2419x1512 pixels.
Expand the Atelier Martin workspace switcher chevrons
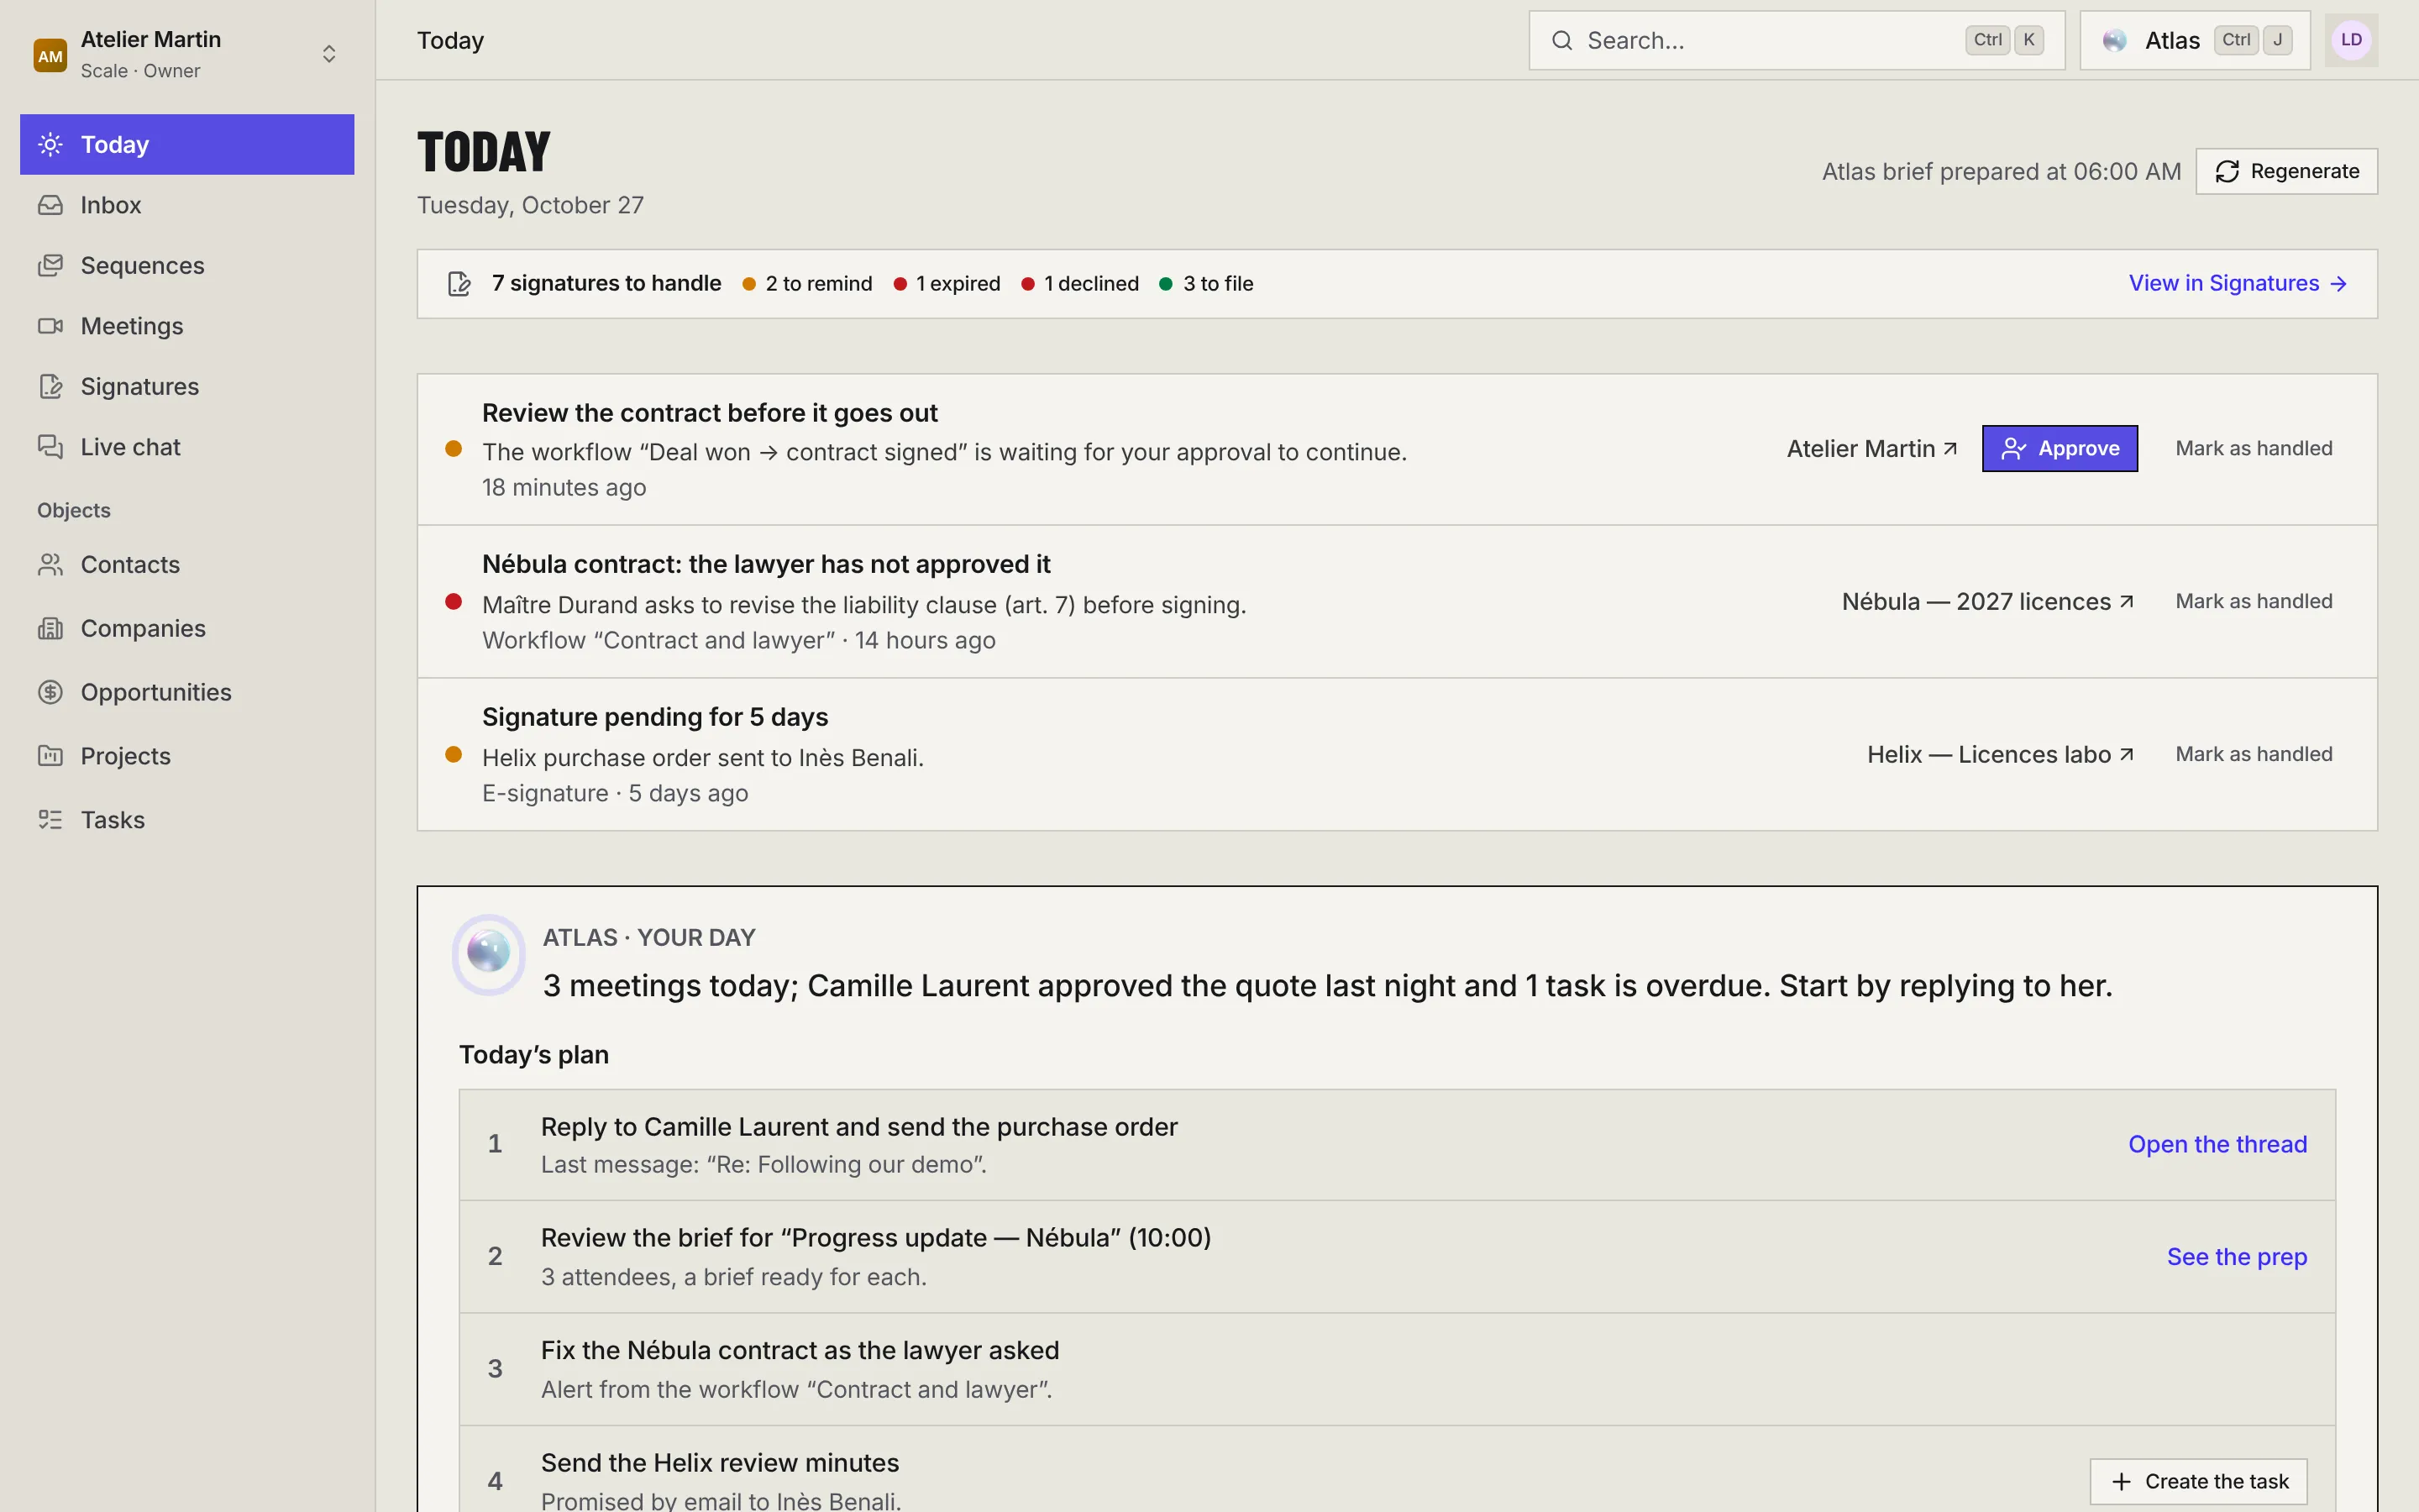(329, 54)
